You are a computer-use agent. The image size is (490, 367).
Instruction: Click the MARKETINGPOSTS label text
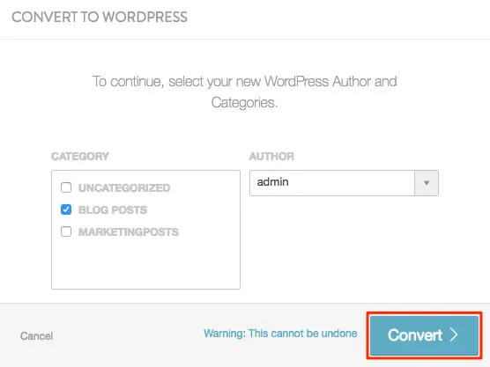129,231
